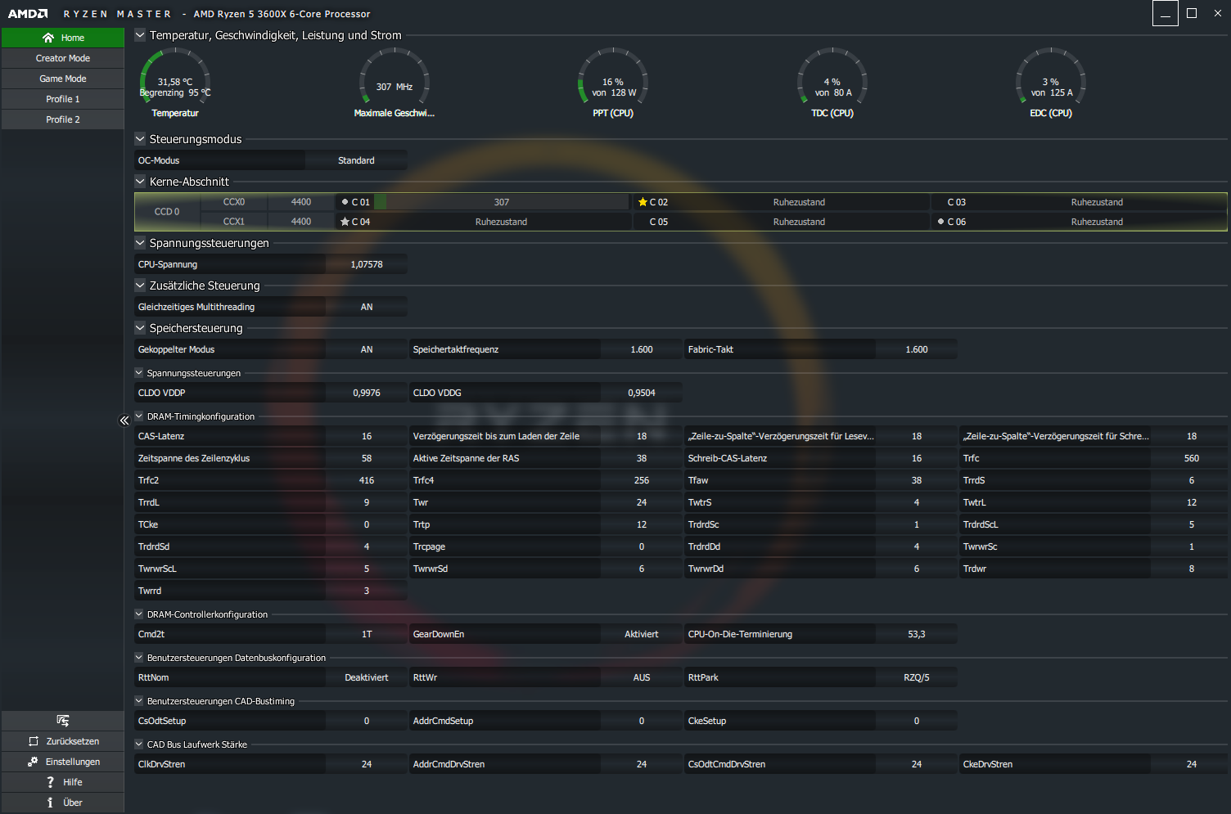Collapse the sidebar with double-chevron icon
This screenshot has height=814, width=1231.
click(x=124, y=420)
